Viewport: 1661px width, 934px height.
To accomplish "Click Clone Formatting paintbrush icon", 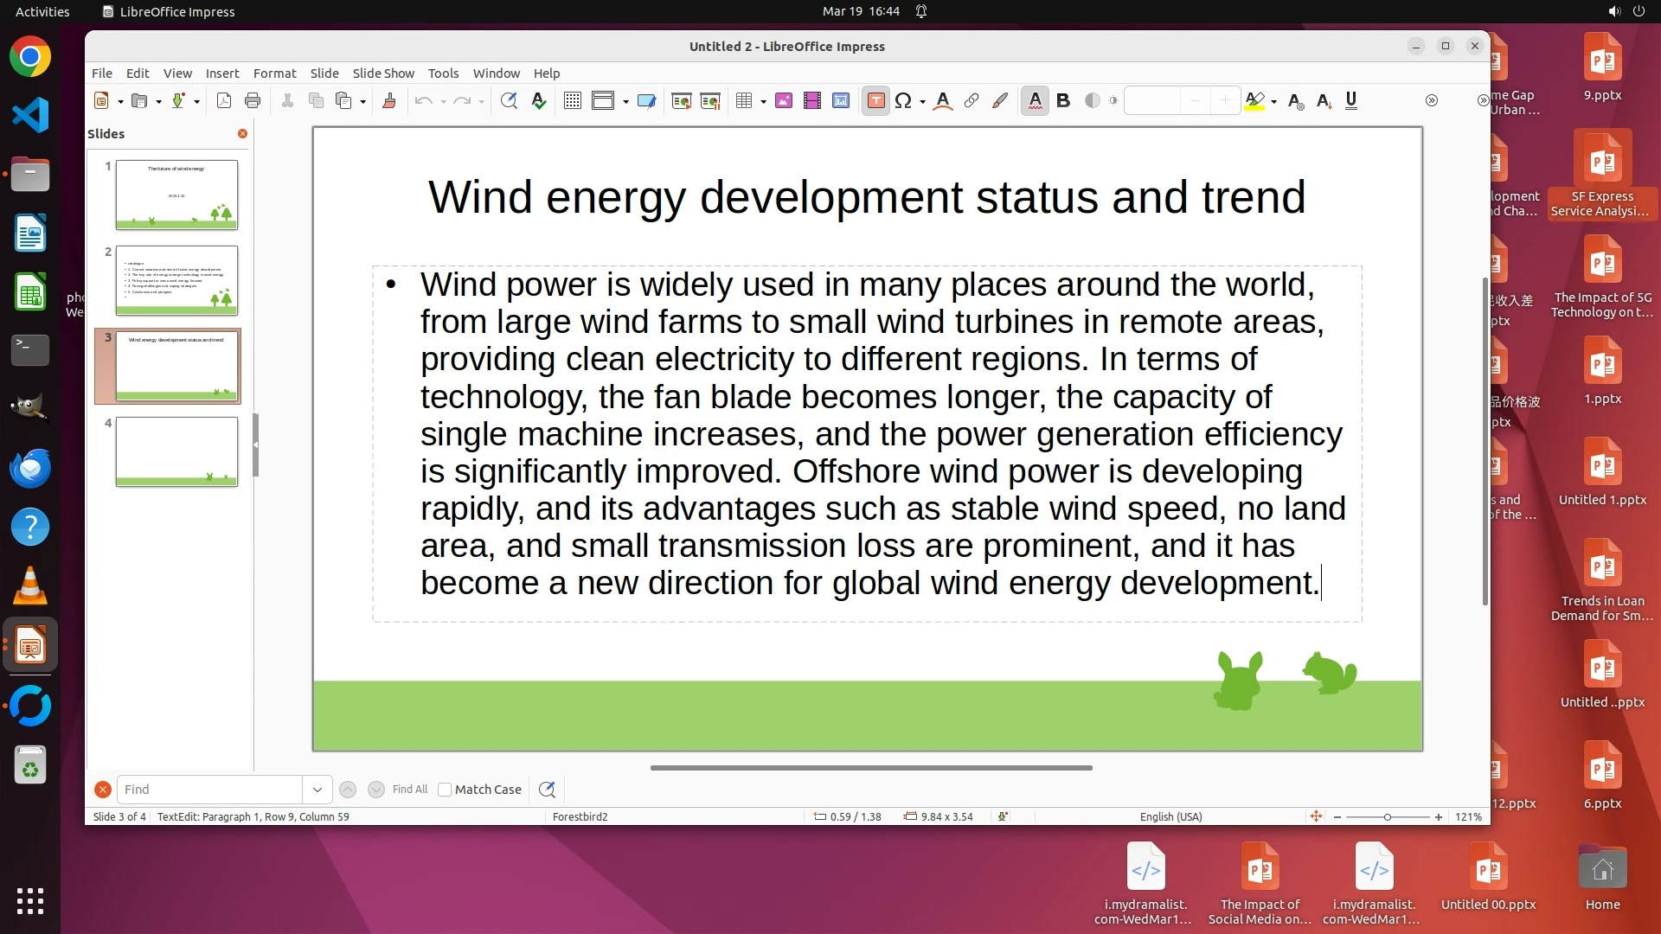I will (x=389, y=101).
